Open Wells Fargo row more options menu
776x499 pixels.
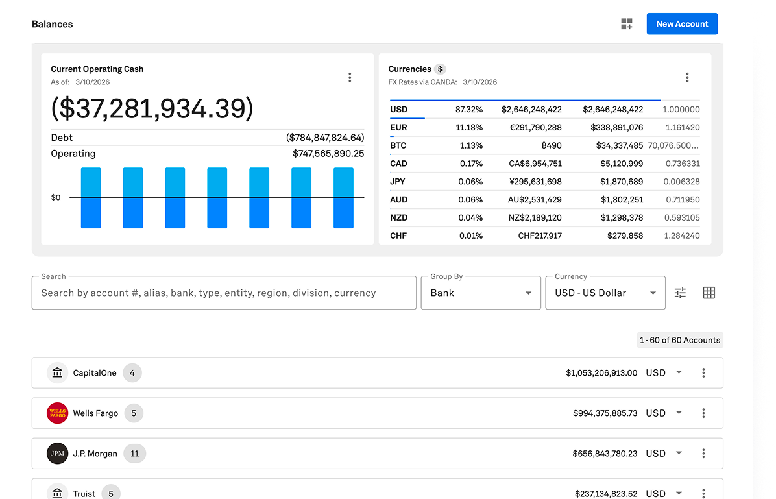tap(703, 413)
